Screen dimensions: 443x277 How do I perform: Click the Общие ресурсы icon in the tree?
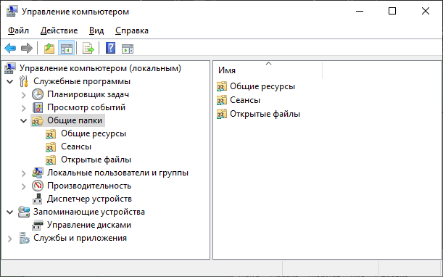point(51,133)
